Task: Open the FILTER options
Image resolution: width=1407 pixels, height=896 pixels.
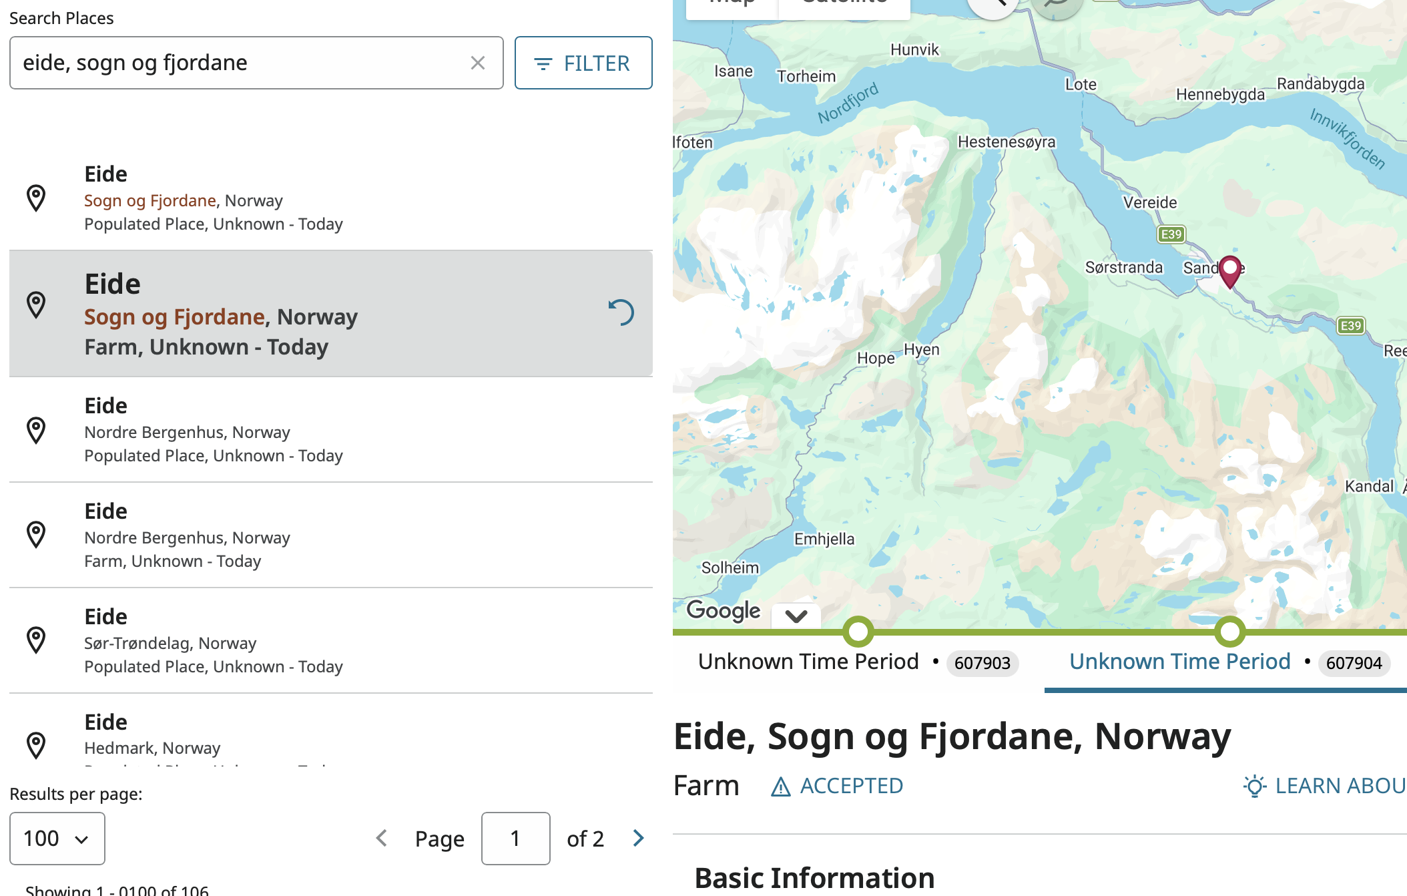Action: (x=583, y=63)
